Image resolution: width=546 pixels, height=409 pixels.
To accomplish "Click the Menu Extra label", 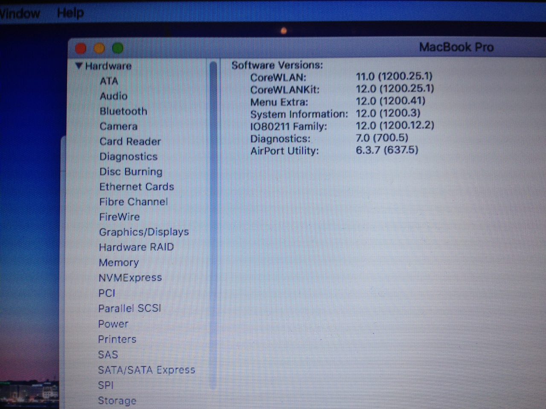I will coord(279,102).
